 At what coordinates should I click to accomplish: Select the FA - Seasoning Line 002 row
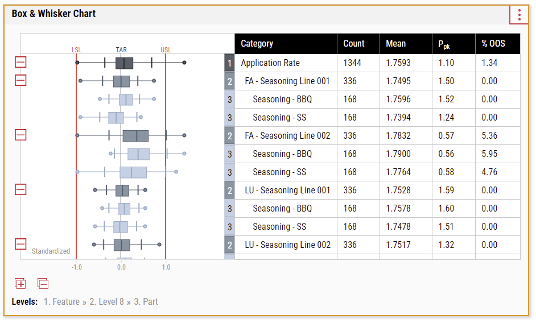[372, 136]
